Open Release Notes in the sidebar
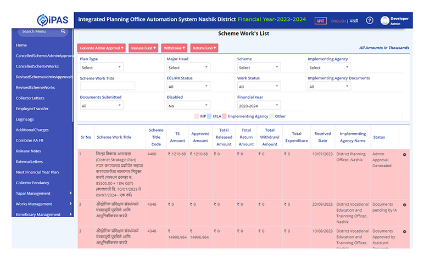The image size is (424, 260). click(29, 151)
